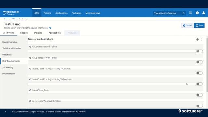Enable the AllUppercaseWithToken toggle
This screenshot has width=208, height=117.
coord(200,62)
